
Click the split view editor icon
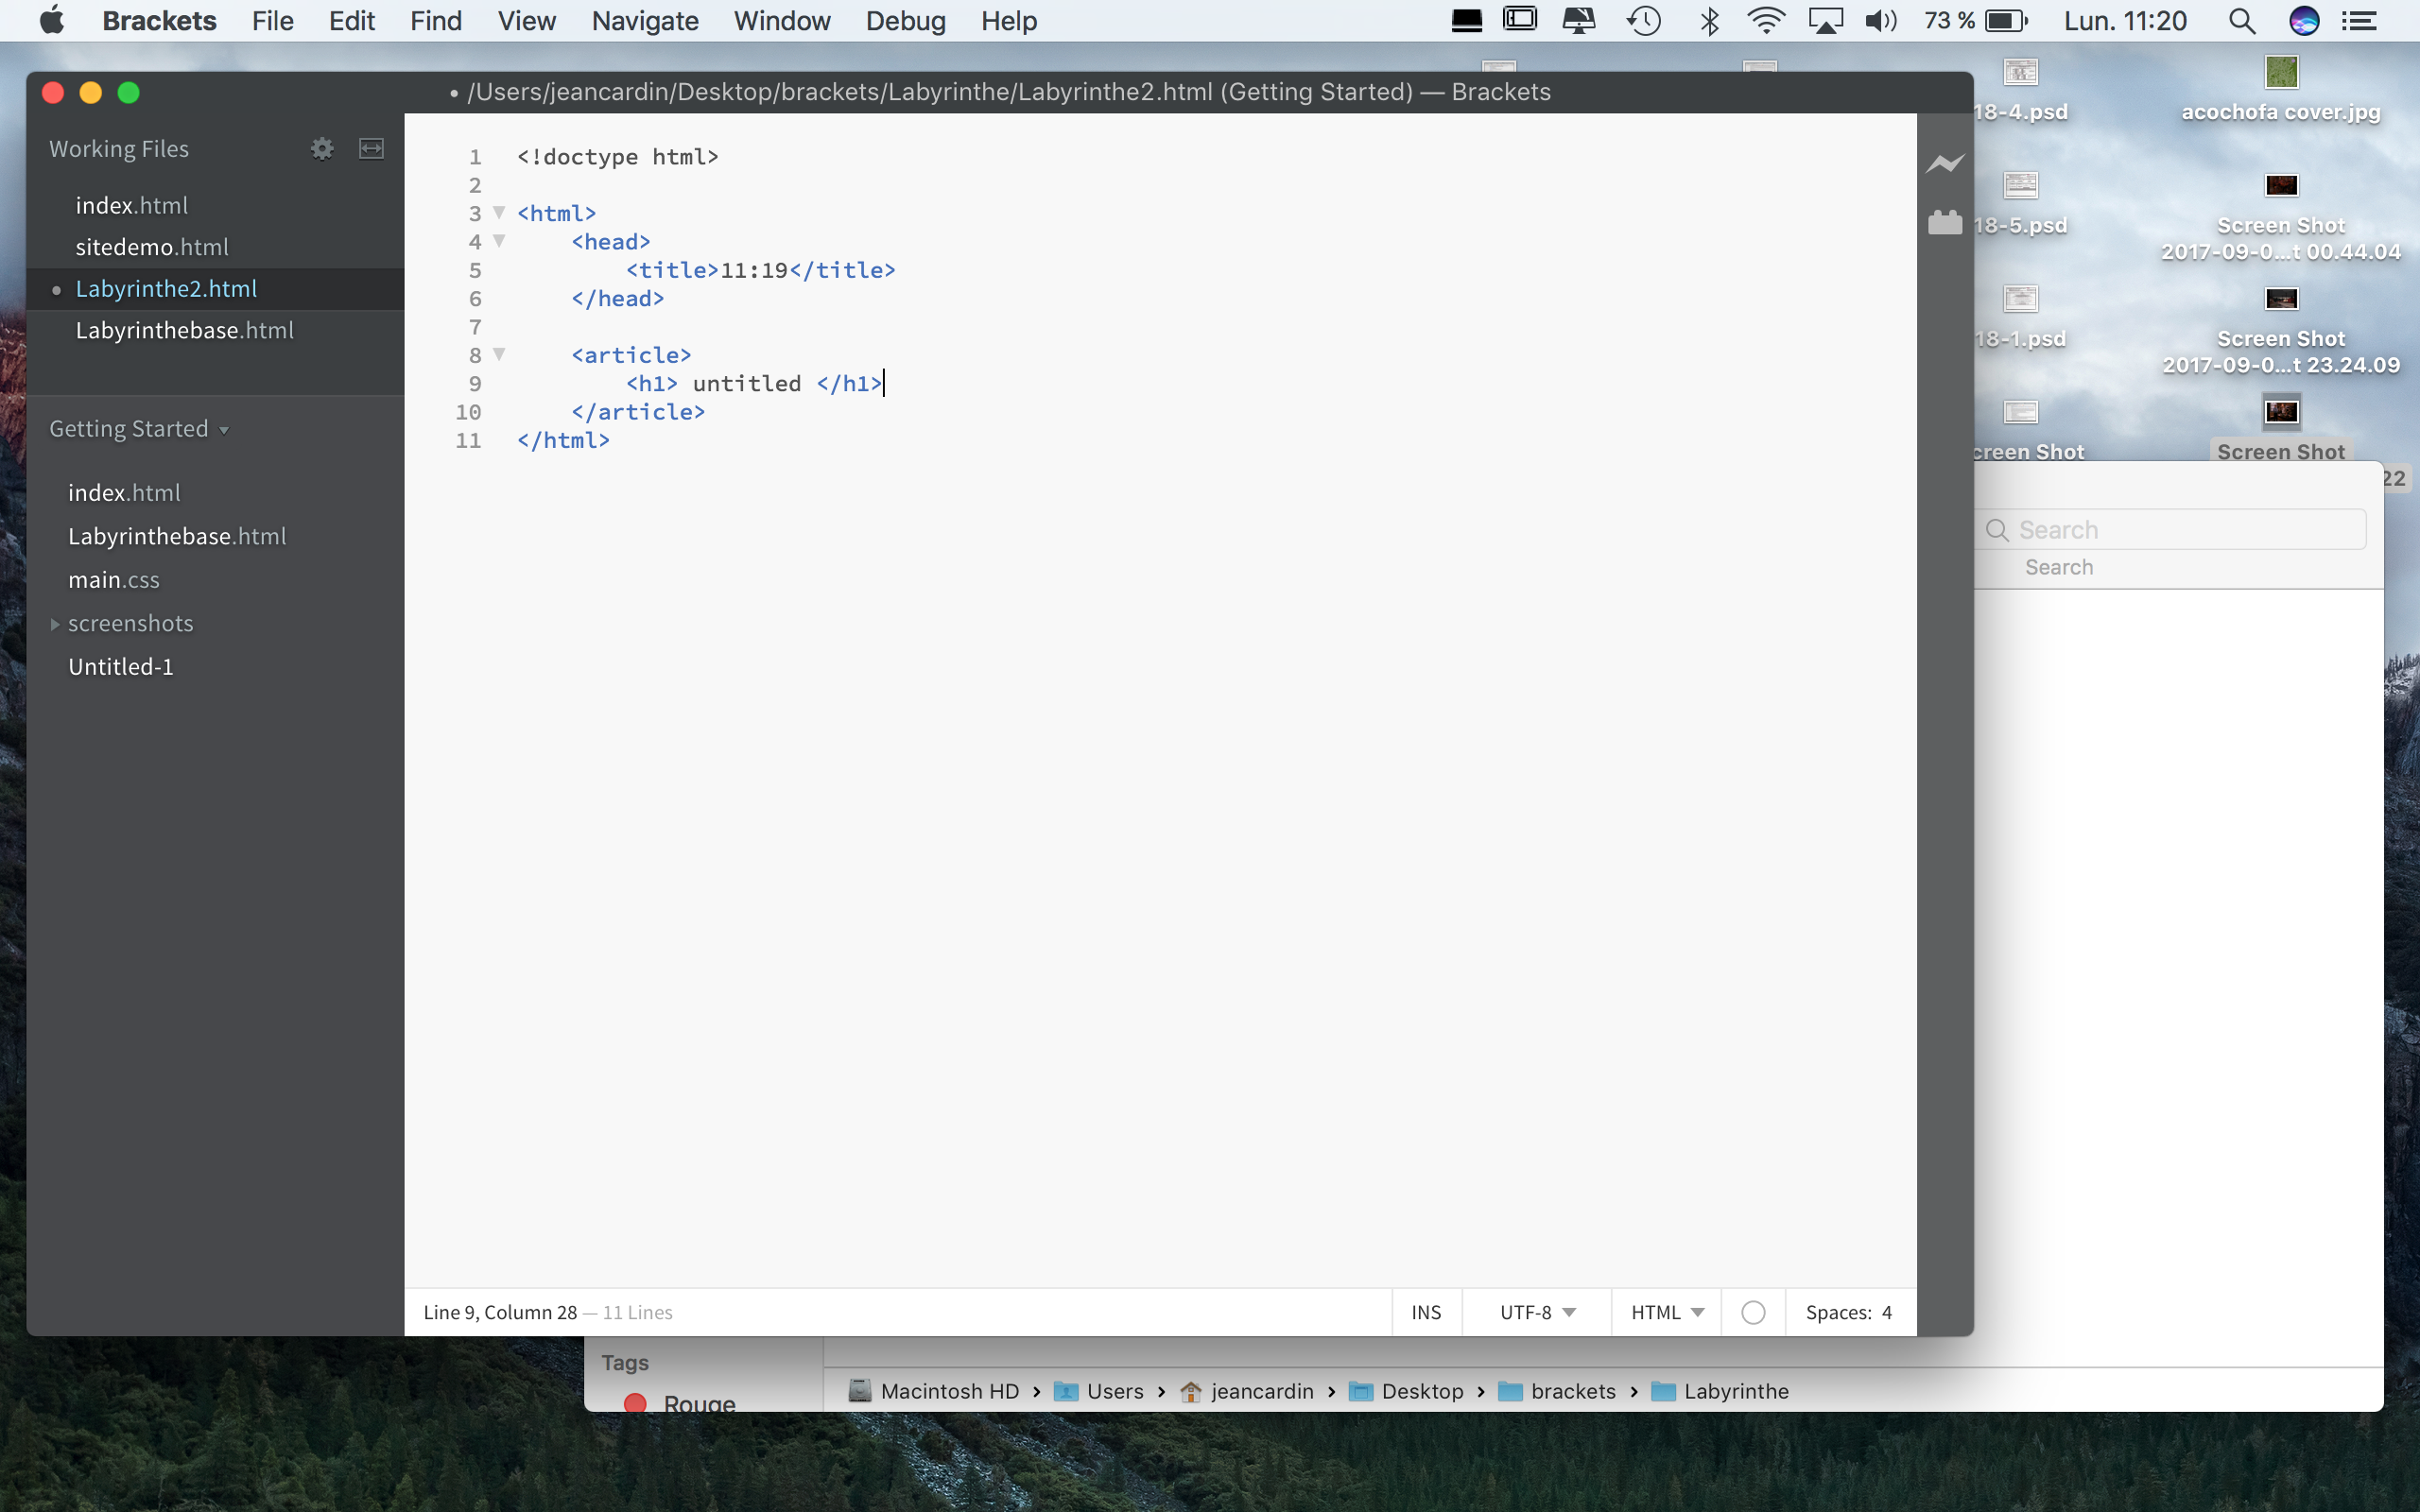click(371, 149)
